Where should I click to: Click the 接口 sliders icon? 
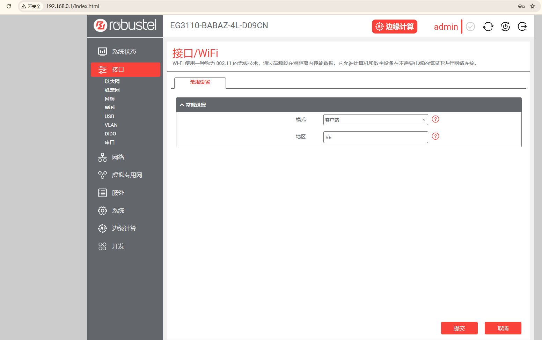tap(102, 69)
